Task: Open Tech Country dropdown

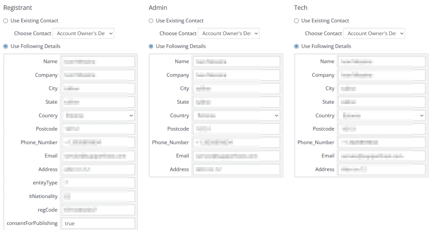Action: [382, 115]
